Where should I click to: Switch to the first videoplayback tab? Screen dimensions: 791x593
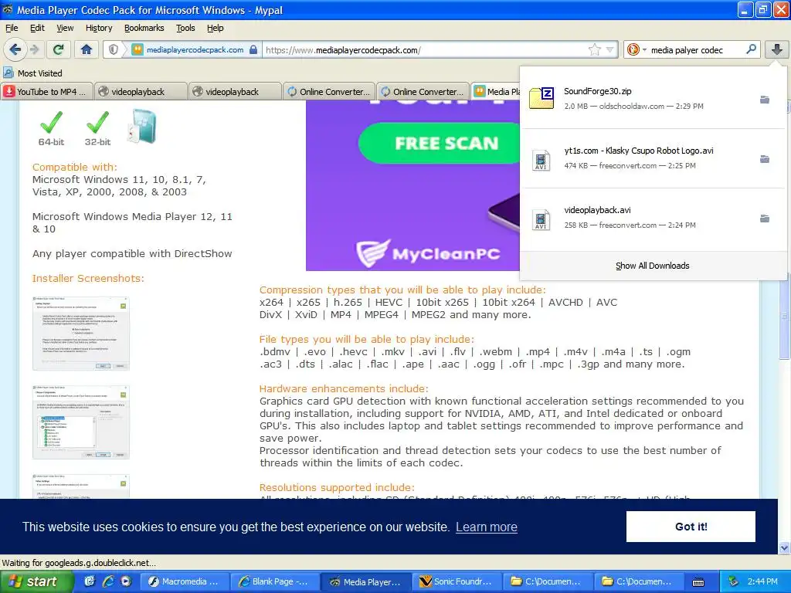click(141, 91)
